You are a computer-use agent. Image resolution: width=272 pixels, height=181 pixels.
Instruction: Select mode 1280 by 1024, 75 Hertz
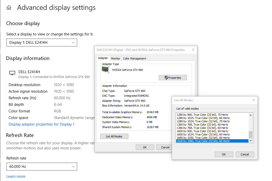pos(212,121)
